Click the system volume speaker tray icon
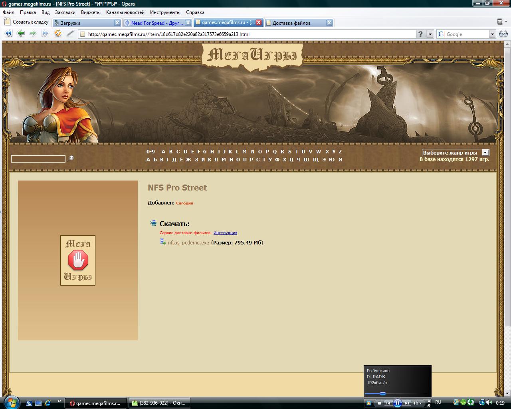 (x=490, y=403)
